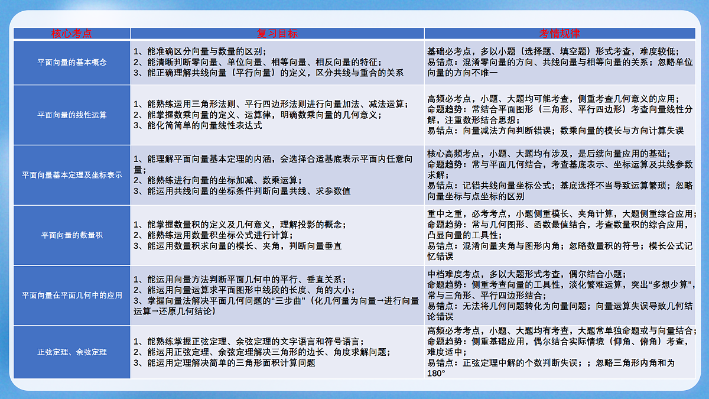Click the cell 平面向量基本定理及坐标表示
Image resolution: width=709 pixels, height=399 pixels.
(x=72, y=175)
